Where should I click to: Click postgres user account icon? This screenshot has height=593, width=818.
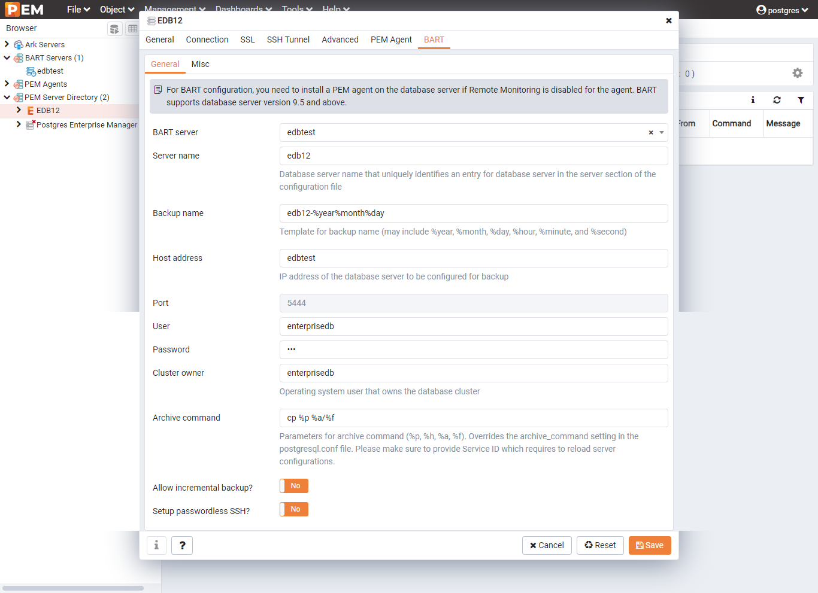[761, 10]
